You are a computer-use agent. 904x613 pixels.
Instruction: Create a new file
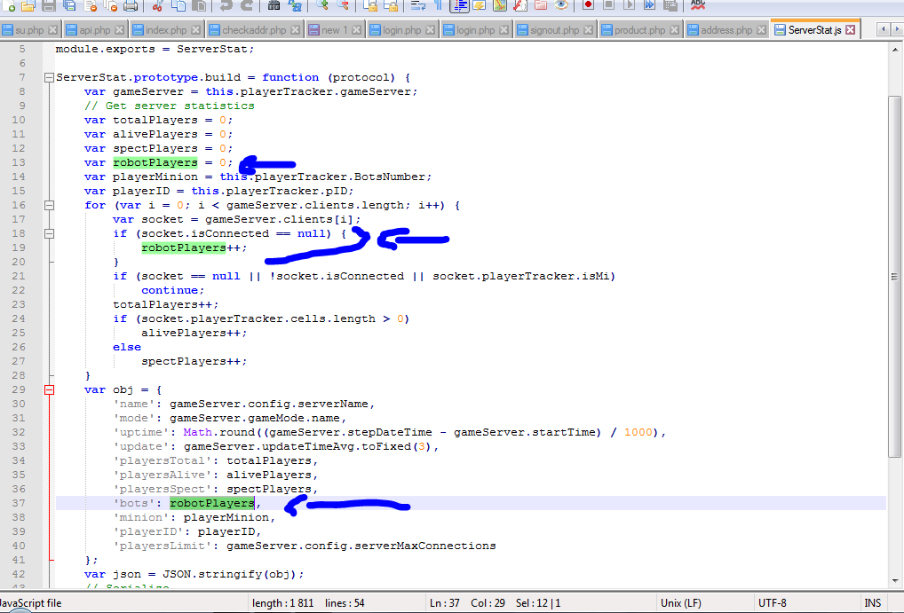[7, 7]
